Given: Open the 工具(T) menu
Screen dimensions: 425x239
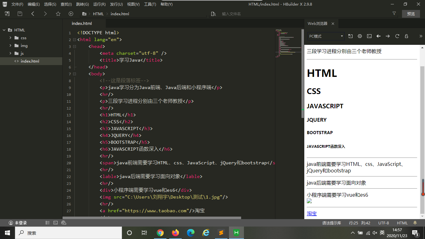Looking at the screenshot, I should [x=150, y=4].
